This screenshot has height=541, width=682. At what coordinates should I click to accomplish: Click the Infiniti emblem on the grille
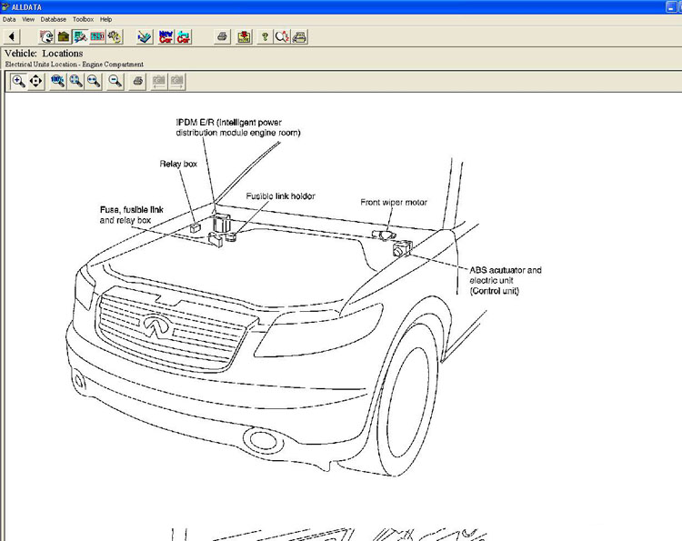pyautogui.click(x=152, y=322)
